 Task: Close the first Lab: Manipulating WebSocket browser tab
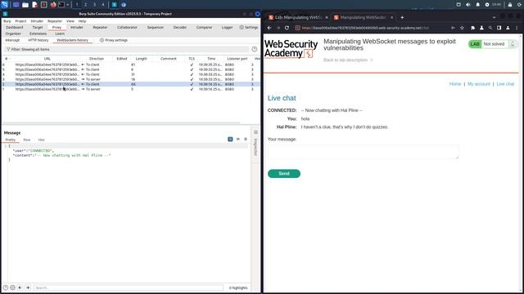pos(327,17)
